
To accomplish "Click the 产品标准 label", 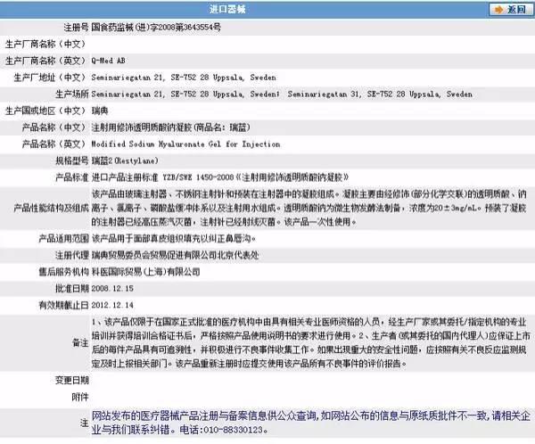I will pos(72,177).
